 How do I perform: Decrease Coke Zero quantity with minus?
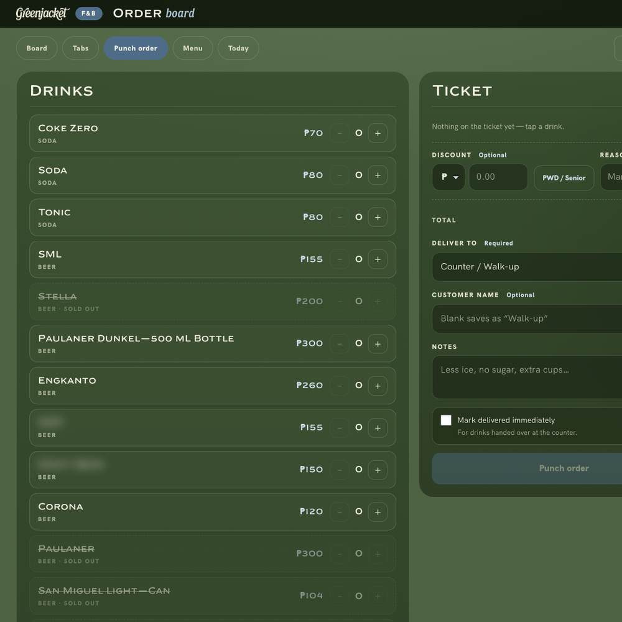pos(340,133)
